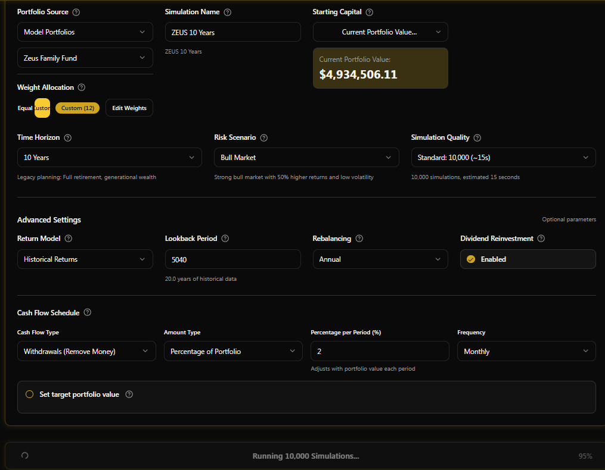This screenshot has height=470, width=605.
Task: Expand Standard: 10,000 simulation quality dropdown
Action: pos(504,158)
